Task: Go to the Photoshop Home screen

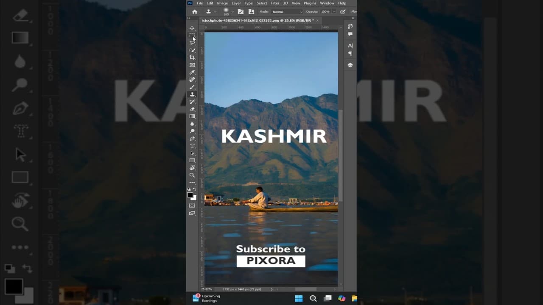Action: point(195,12)
